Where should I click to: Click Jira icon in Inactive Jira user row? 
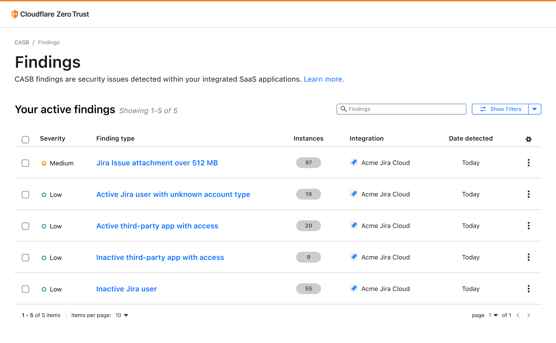pos(354,289)
